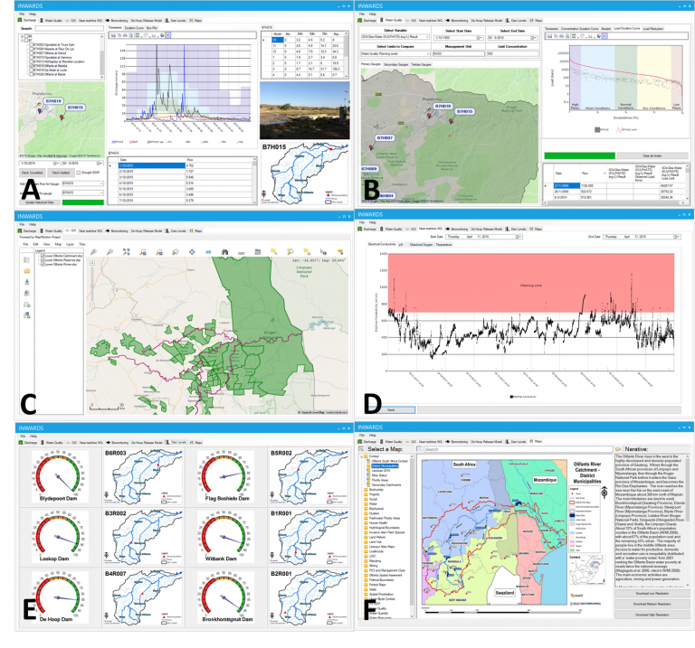Screen dimensions: 695x648
Task: Open Start Date picker in Near real-time WQ window
Action: 519,237
